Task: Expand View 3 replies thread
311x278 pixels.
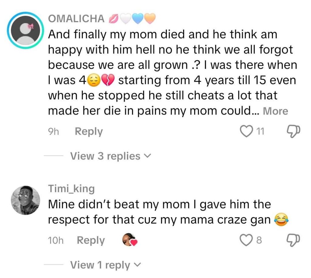Action: [111, 156]
